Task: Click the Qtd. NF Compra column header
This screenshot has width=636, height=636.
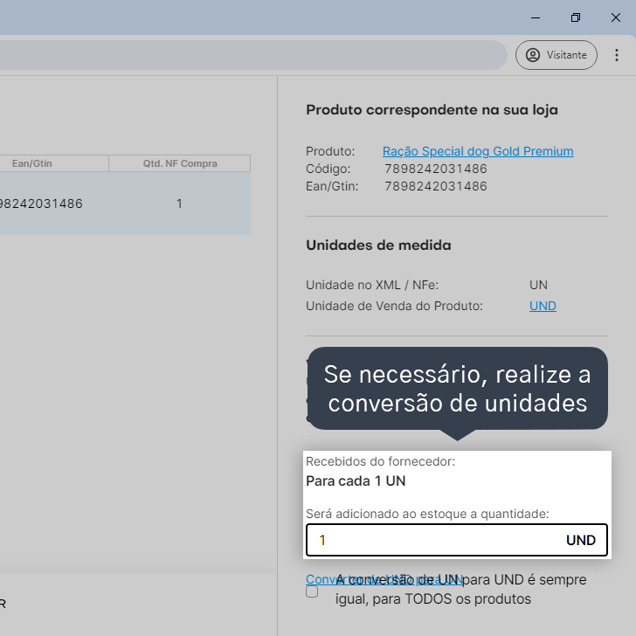Action: click(180, 163)
